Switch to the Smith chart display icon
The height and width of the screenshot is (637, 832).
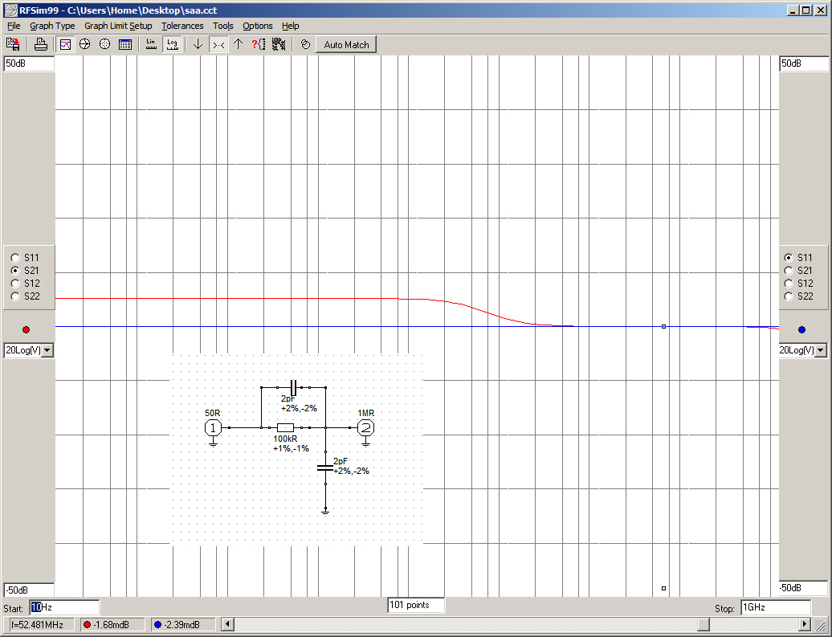click(85, 45)
